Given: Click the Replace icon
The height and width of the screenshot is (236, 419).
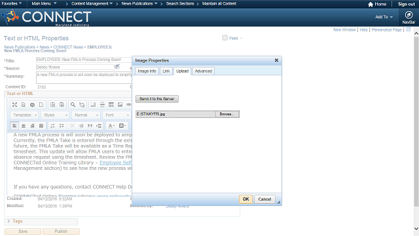Looking at the screenshot, I should [82, 105].
